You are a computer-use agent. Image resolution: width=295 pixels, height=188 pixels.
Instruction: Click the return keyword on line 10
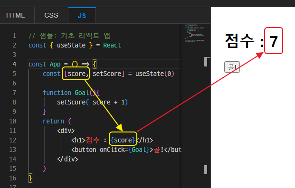[x=53, y=121]
